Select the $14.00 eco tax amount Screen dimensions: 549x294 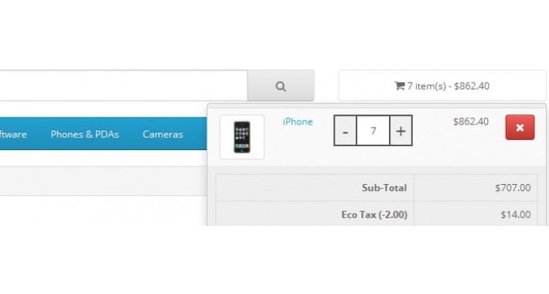(516, 214)
